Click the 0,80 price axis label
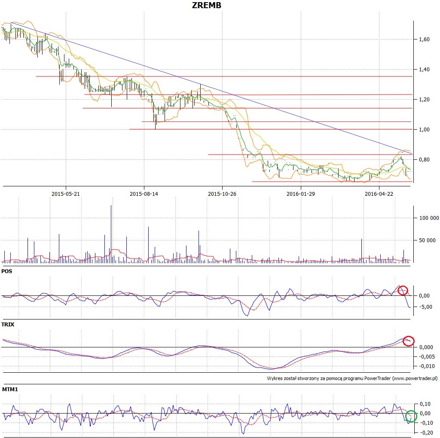Viewport: 440px width, 438px height. point(424,160)
